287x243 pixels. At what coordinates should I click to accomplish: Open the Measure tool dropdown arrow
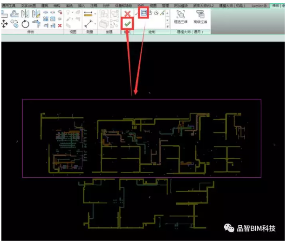click(95, 24)
